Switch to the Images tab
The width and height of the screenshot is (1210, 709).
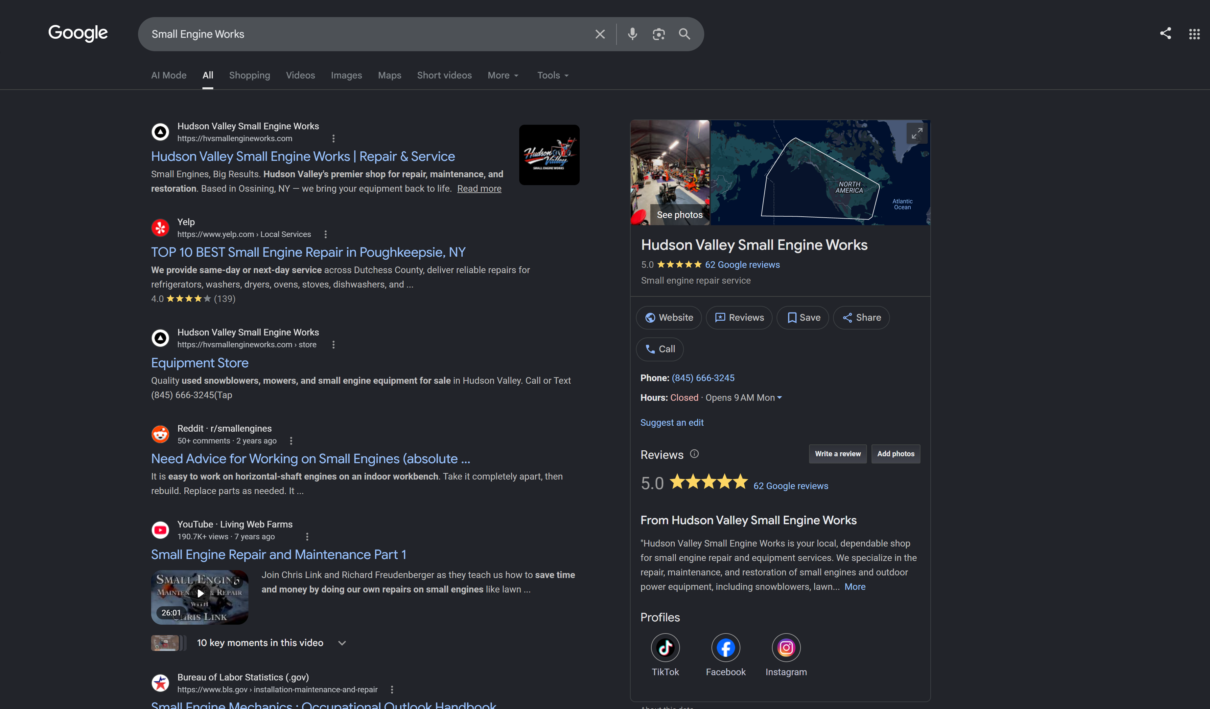pyautogui.click(x=346, y=76)
